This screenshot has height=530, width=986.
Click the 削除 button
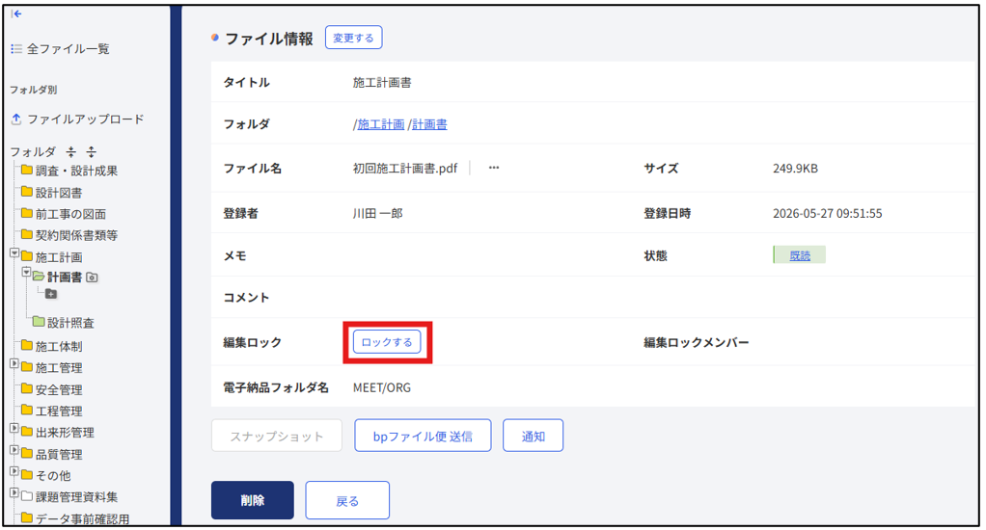coord(252,500)
